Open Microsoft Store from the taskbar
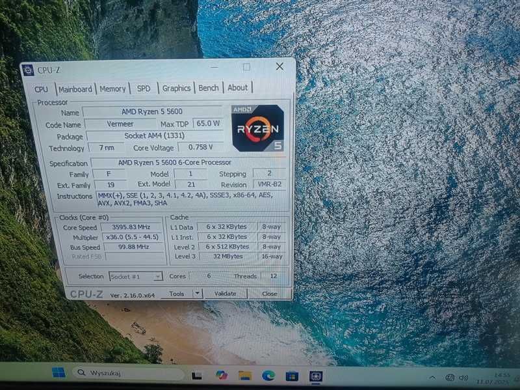The width and height of the screenshot is (520, 390). coord(292,376)
